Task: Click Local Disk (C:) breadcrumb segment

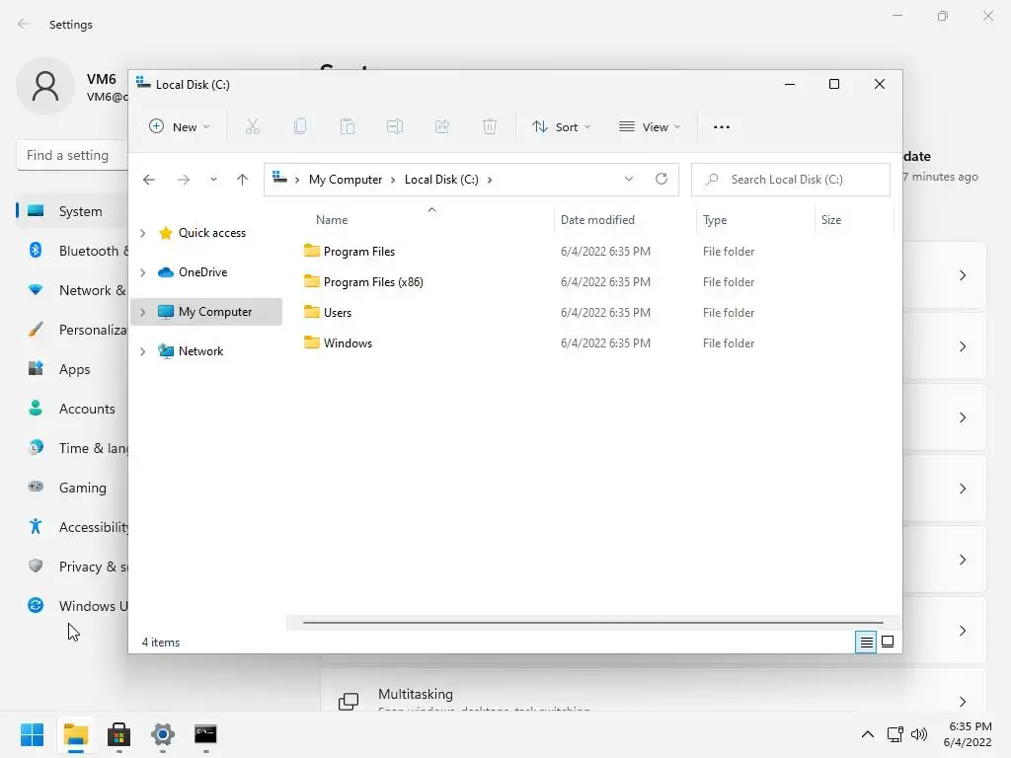Action: tap(441, 180)
